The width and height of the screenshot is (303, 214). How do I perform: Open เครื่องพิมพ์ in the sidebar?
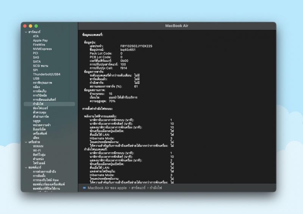point(40,134)
